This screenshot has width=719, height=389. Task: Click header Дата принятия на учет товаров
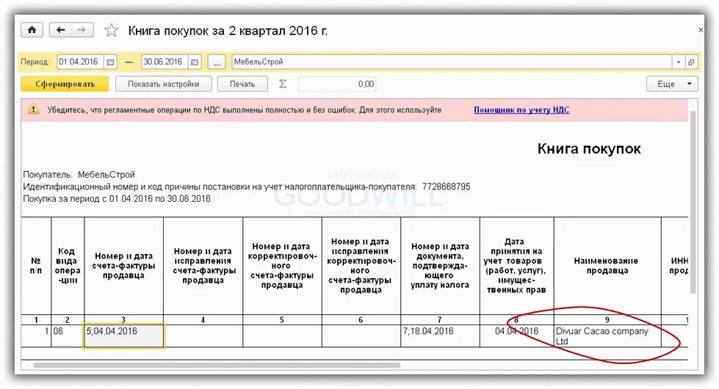[x=517, y=266]
